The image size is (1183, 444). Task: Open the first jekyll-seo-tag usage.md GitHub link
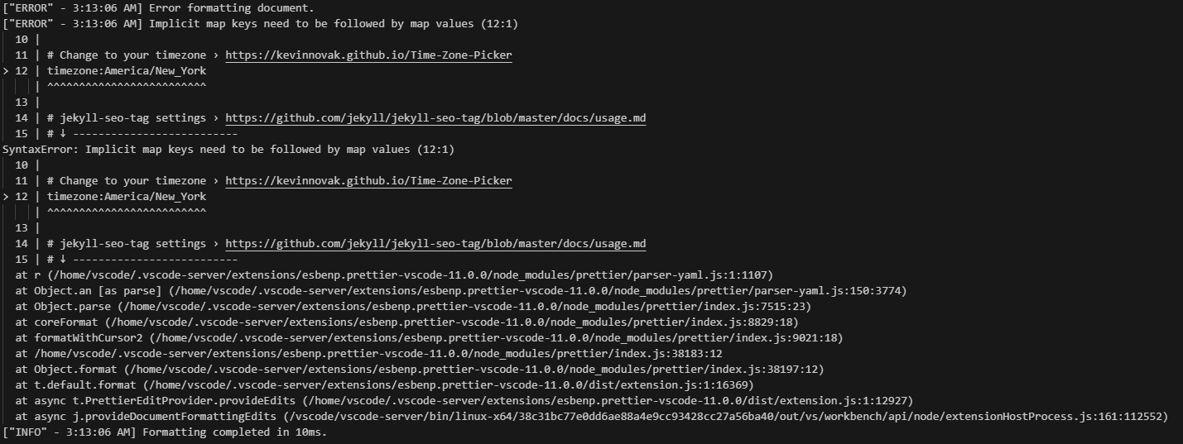[435, 118]
